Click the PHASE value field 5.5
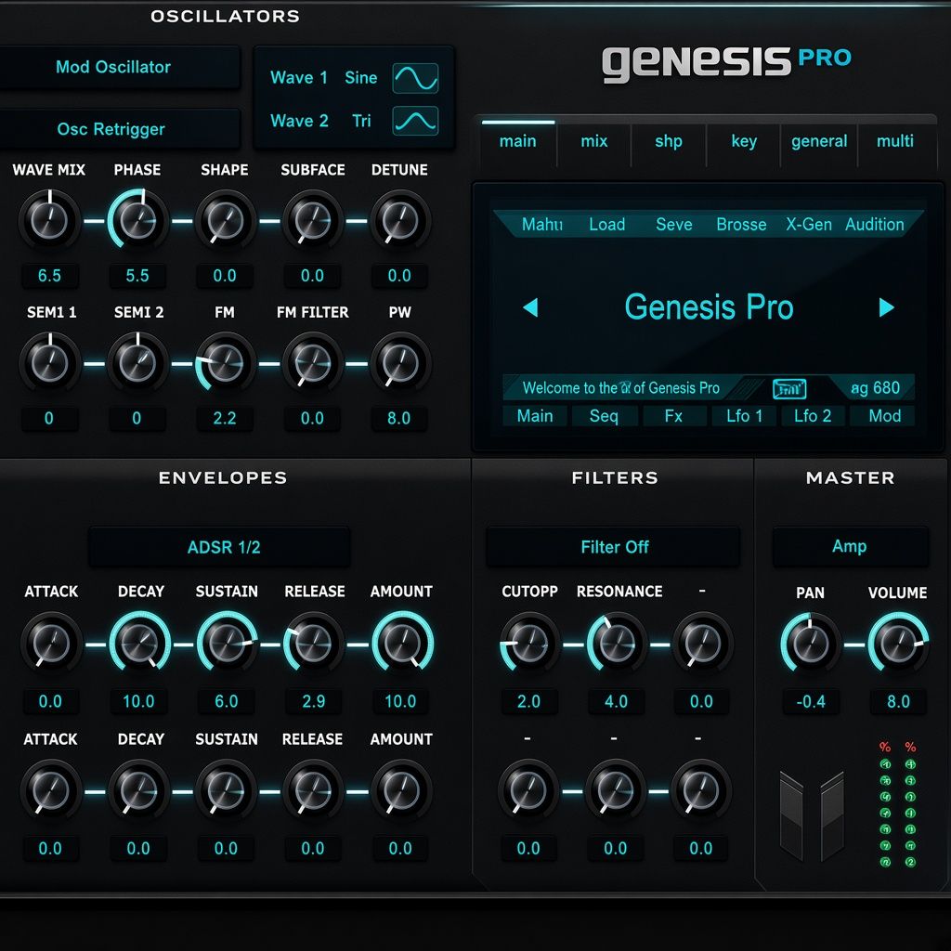Image resolution: width=951 pixels, height=951 pixels. 137,276
